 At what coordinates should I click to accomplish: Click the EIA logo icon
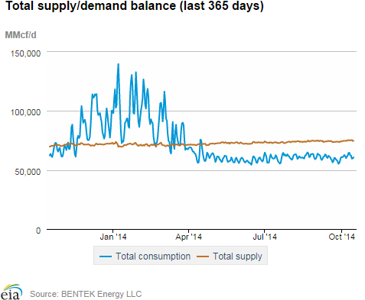coord(11,292)
